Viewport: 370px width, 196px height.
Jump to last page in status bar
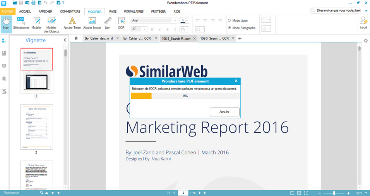[x=205, y=193]
